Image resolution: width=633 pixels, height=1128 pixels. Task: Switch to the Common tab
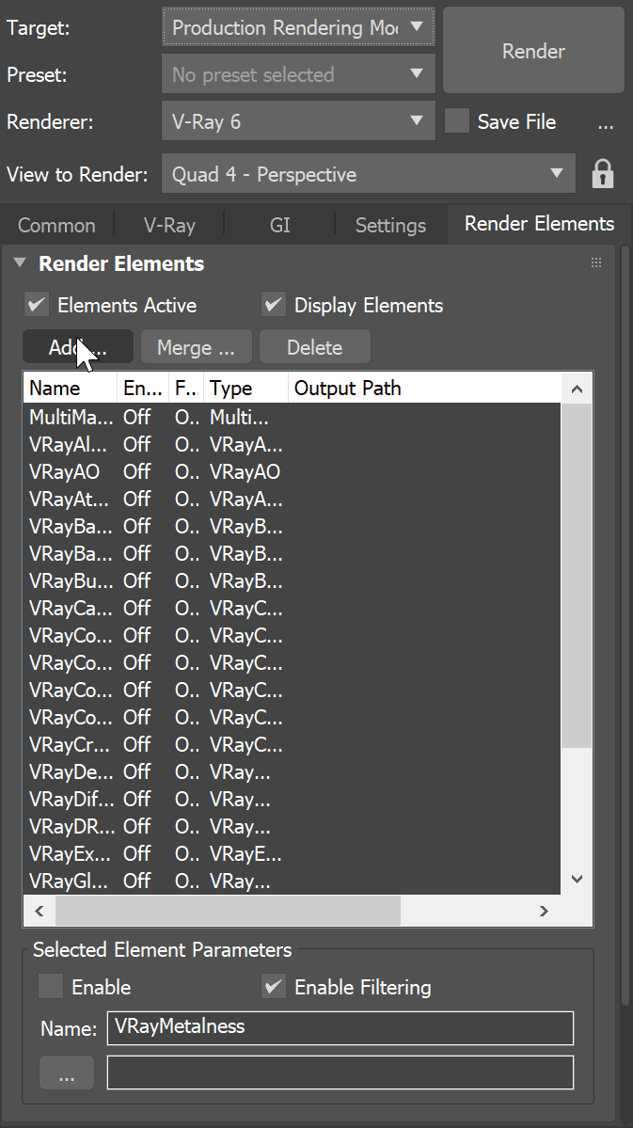[55, 225]
